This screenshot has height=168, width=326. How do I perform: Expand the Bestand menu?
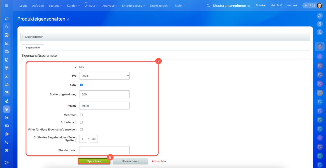pyautogui.click(x=55, y=6)
